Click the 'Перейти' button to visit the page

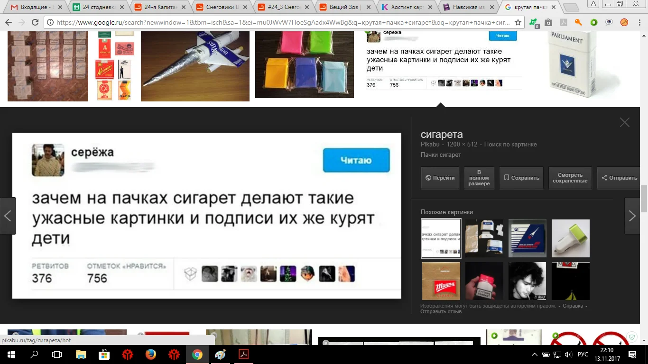440,178
